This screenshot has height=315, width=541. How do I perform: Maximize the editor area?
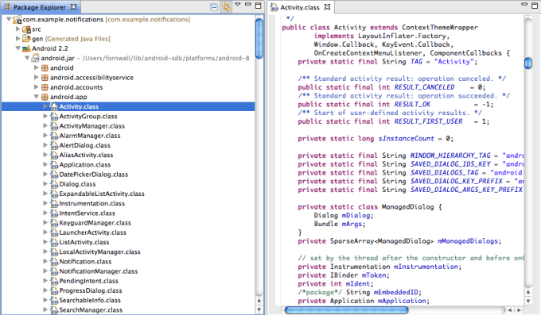[x=535, y=6]
